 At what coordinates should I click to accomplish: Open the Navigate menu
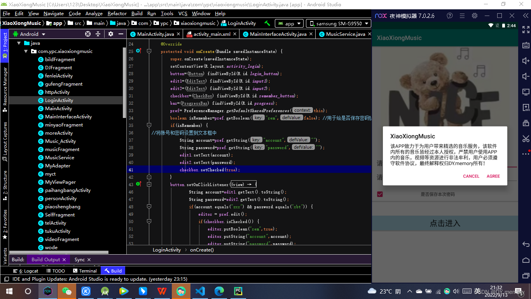[x=54, y=13]
